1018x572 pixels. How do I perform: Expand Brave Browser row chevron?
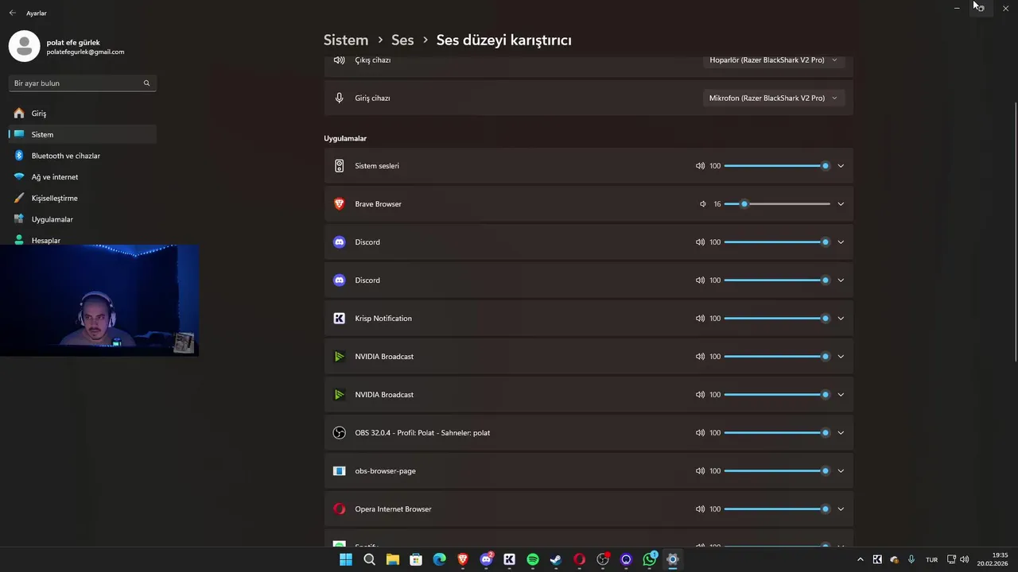click(841, 204)
